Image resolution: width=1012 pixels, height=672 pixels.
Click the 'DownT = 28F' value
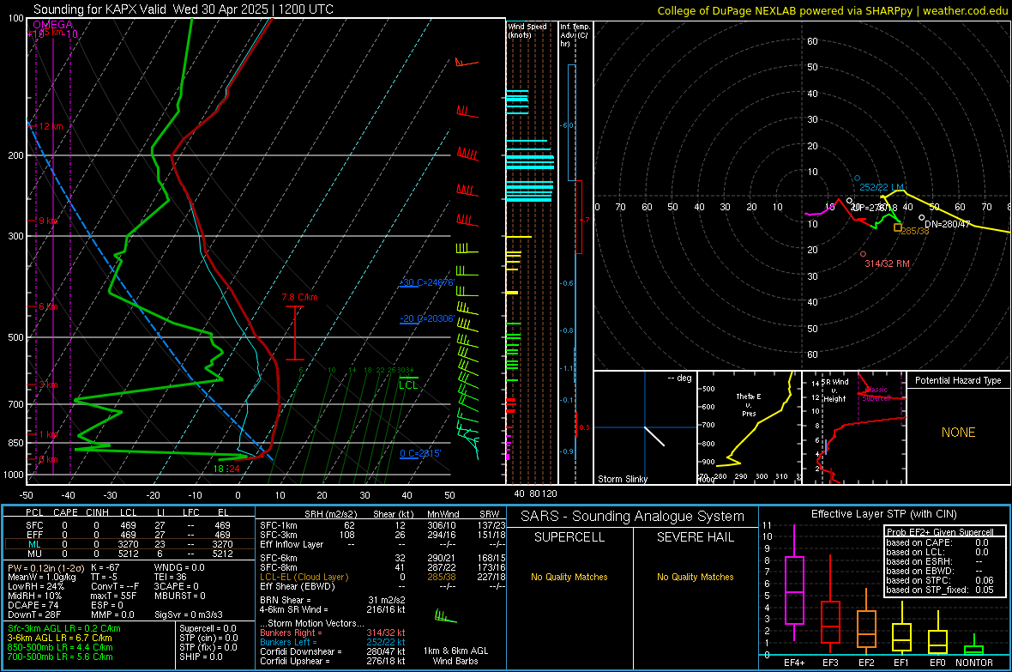tap(34, 614)
